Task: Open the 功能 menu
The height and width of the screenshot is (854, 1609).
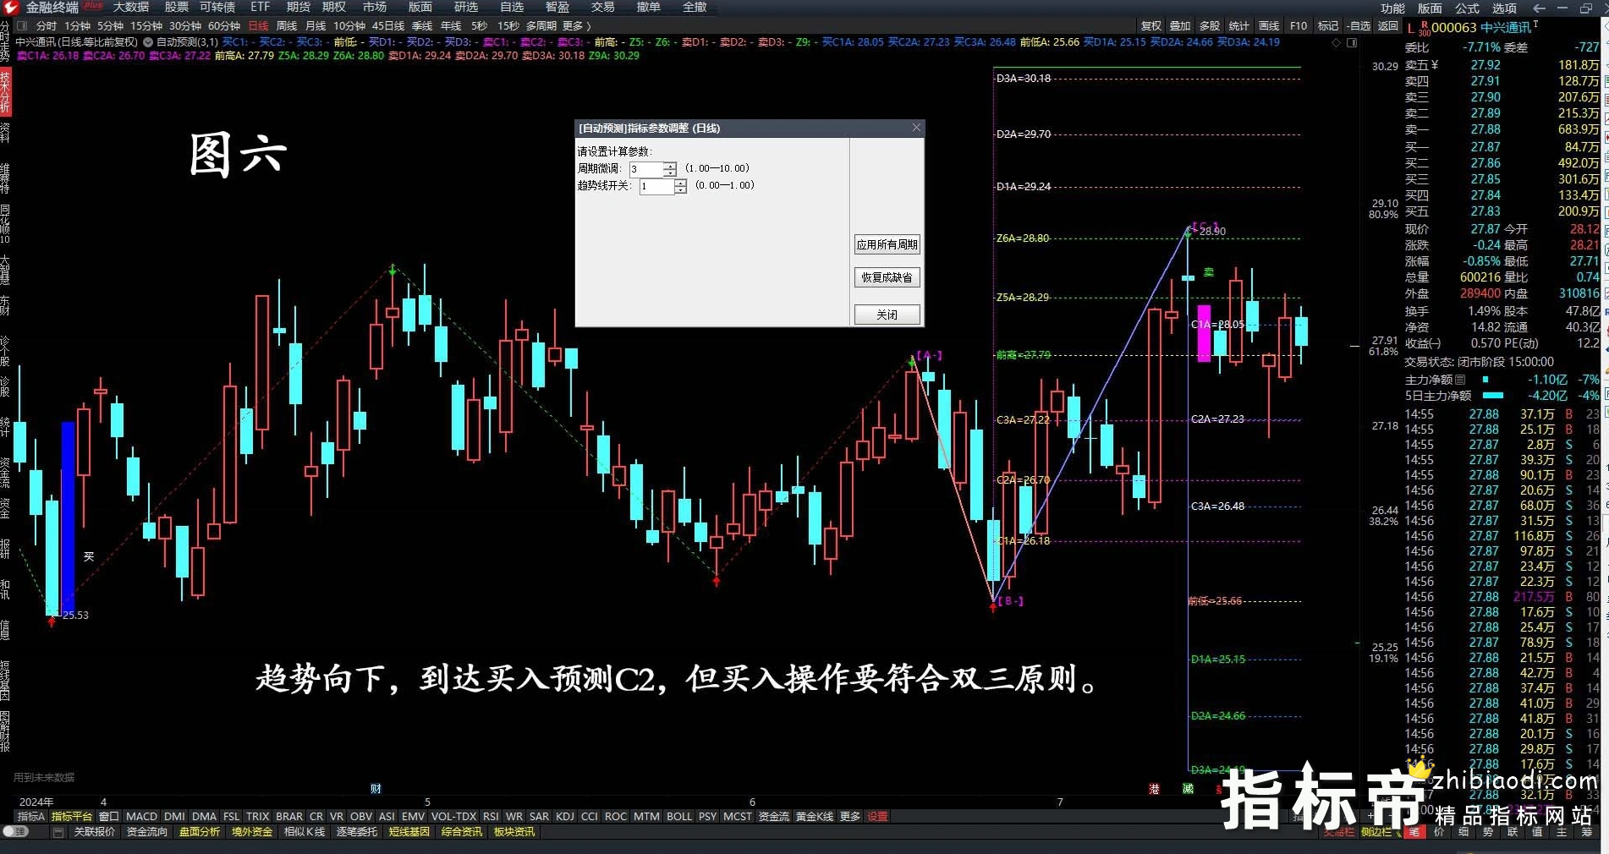Action: pos(1392,8)
